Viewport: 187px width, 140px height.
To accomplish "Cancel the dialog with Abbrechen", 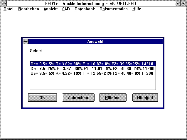I will [78, 98].
